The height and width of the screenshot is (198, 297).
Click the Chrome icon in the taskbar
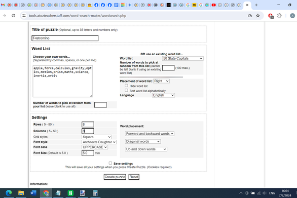[46, 193]
